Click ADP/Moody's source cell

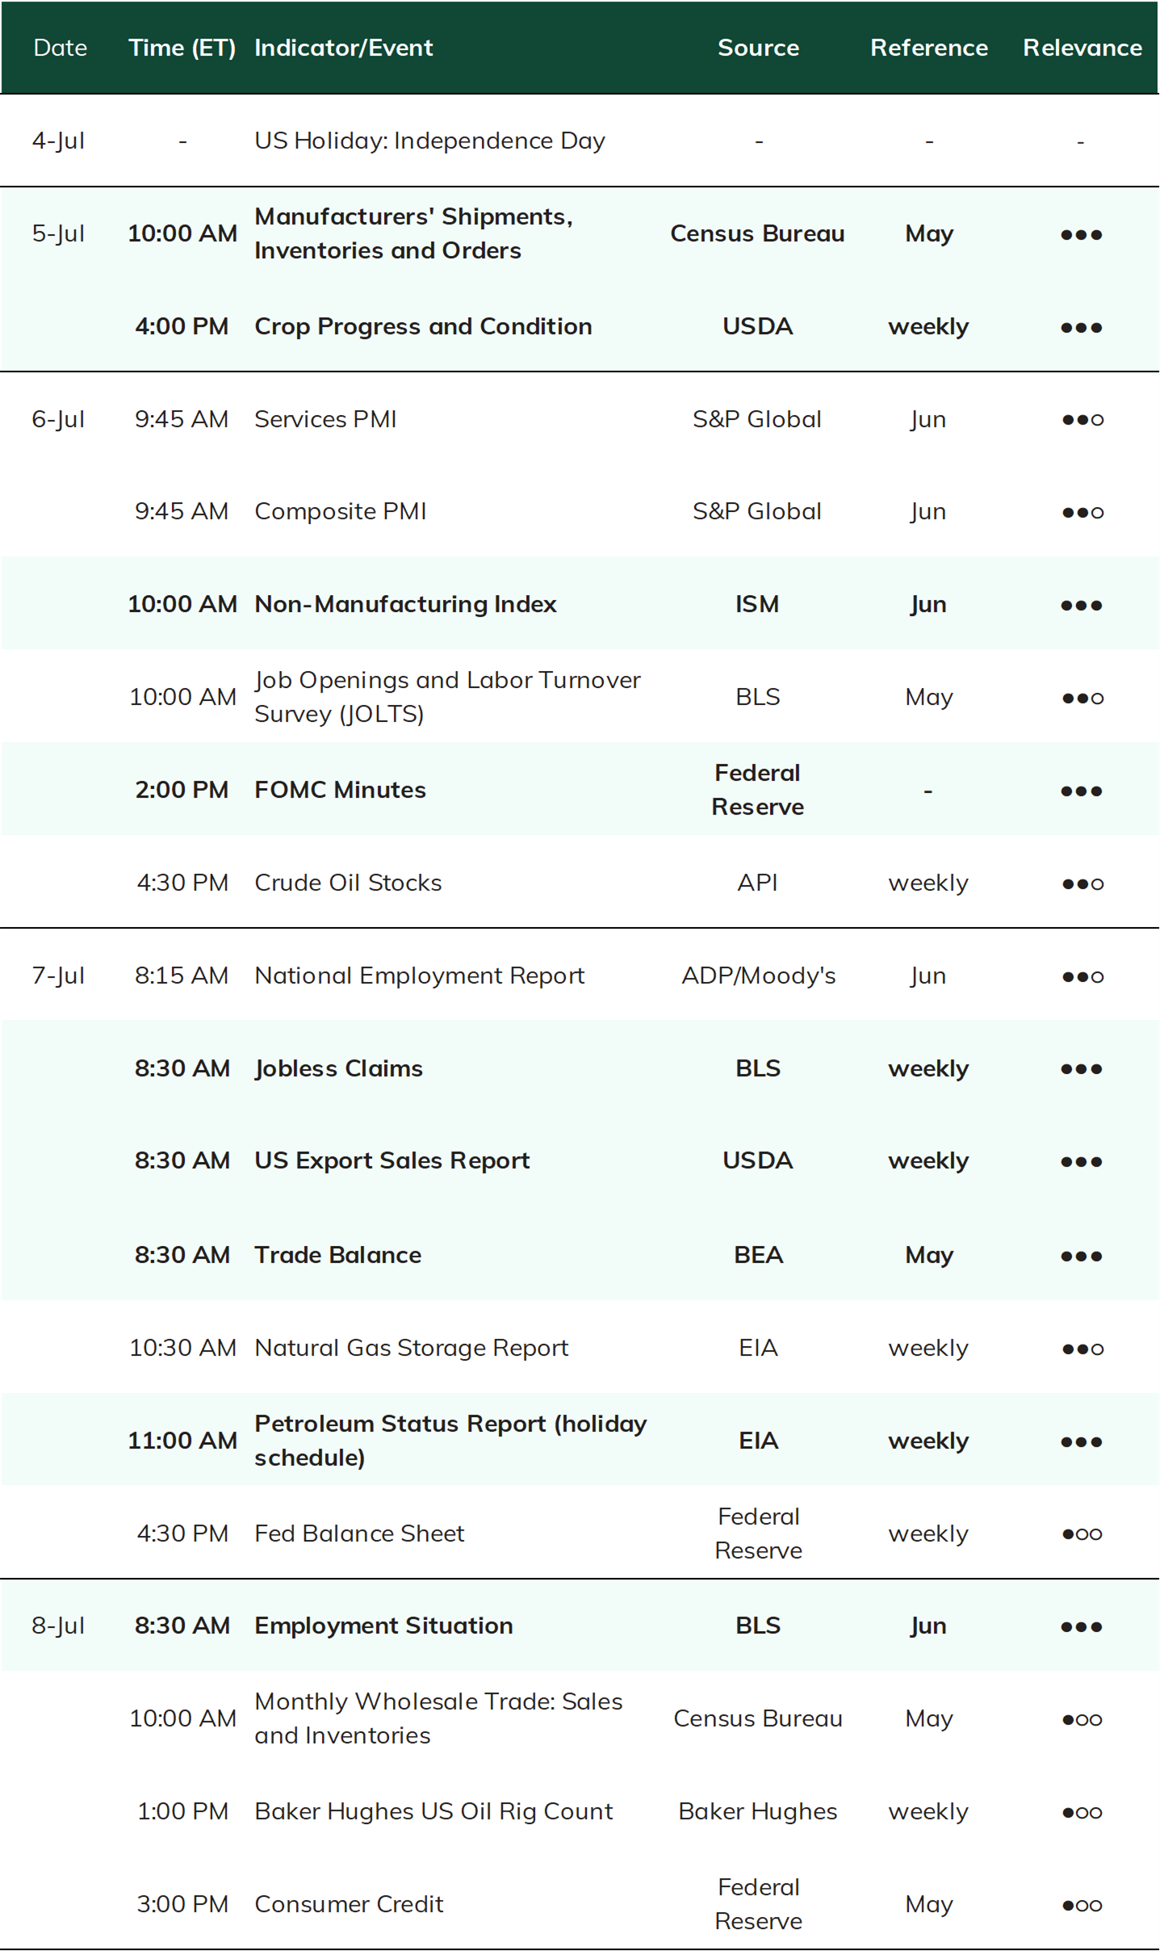[x=758, y=975]
